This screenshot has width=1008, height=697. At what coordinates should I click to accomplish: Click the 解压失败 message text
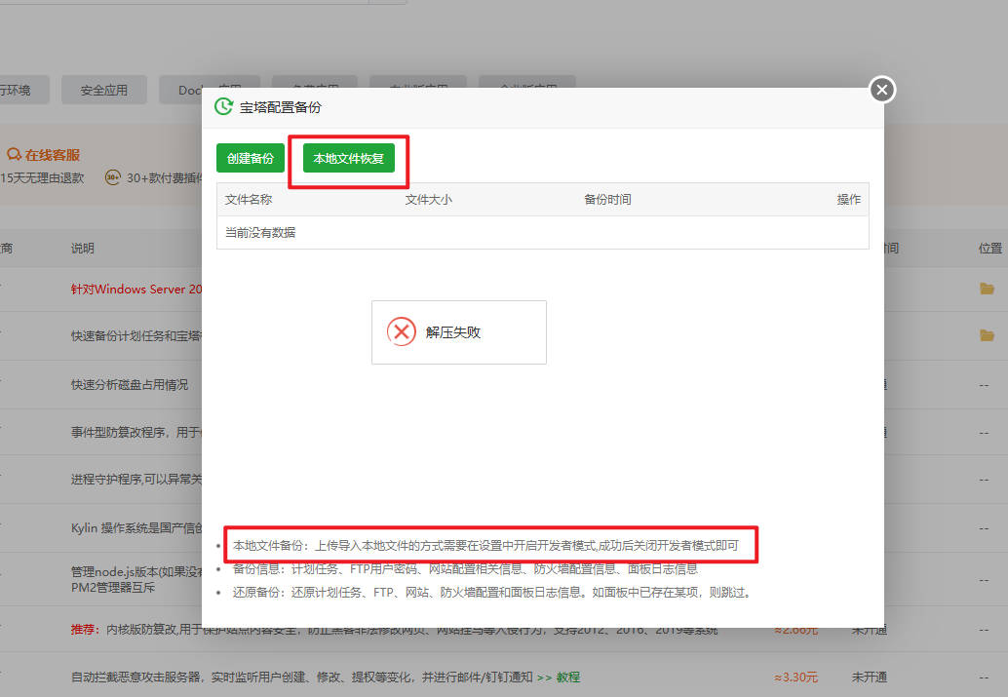coord(453,332)
